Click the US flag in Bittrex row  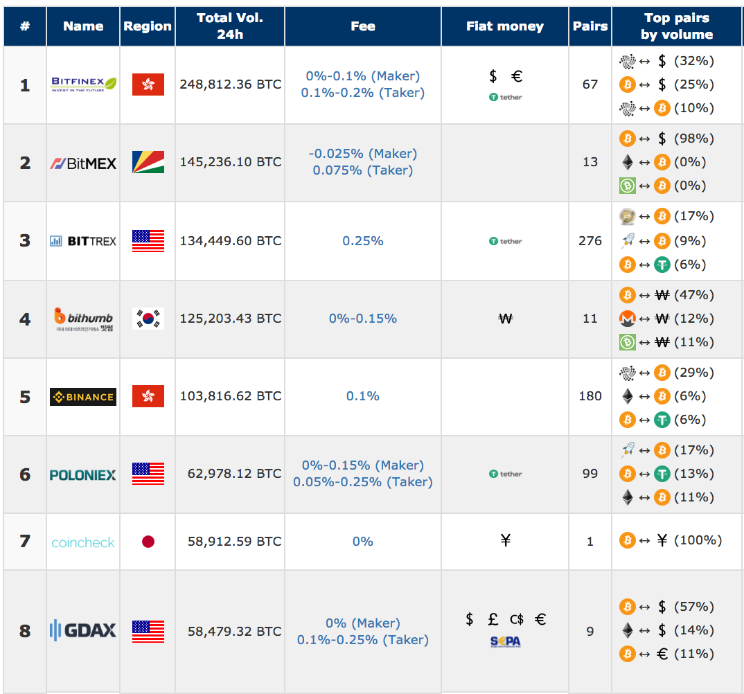148,240
